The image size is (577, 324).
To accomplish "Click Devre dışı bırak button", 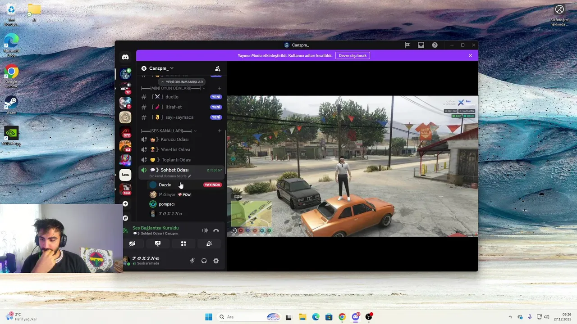I will (x=353, y=55).
